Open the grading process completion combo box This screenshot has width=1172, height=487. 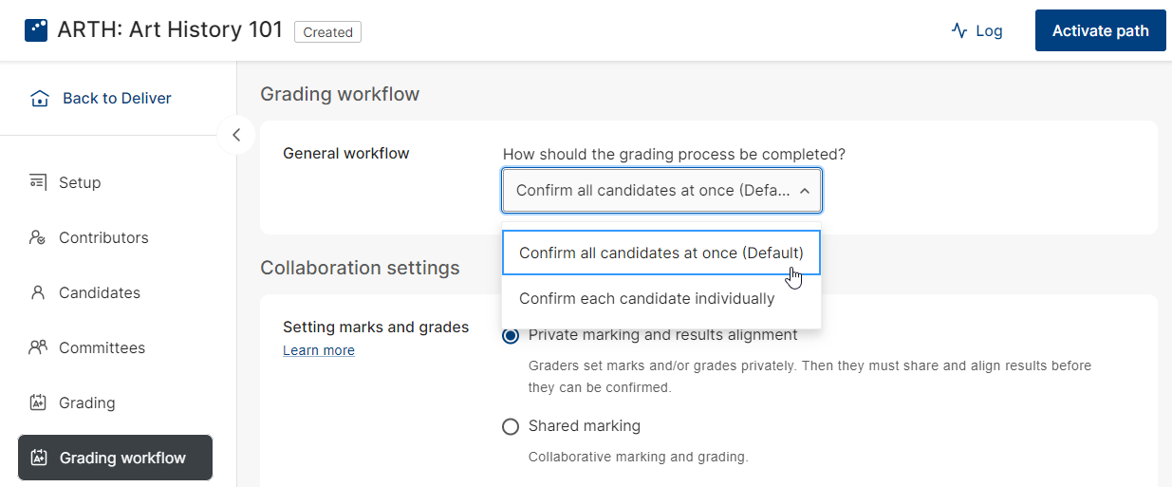coord(662,191)
